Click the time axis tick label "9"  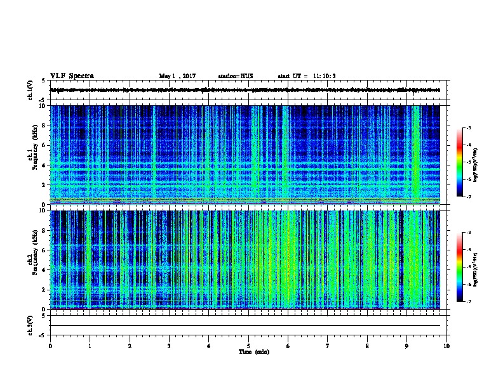[x=406, y=346]
